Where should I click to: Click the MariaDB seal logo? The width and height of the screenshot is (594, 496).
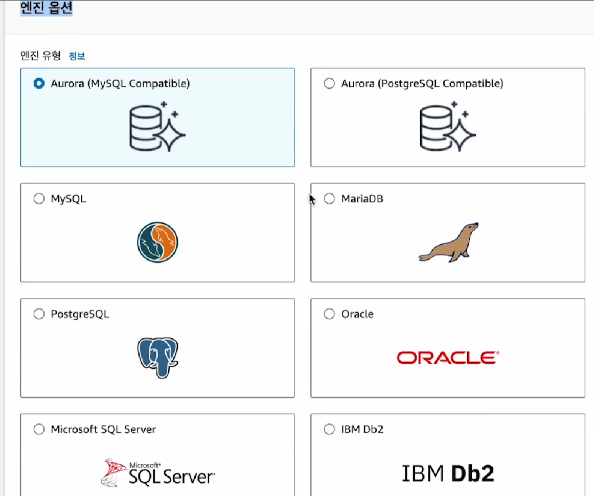pos(449,242)
